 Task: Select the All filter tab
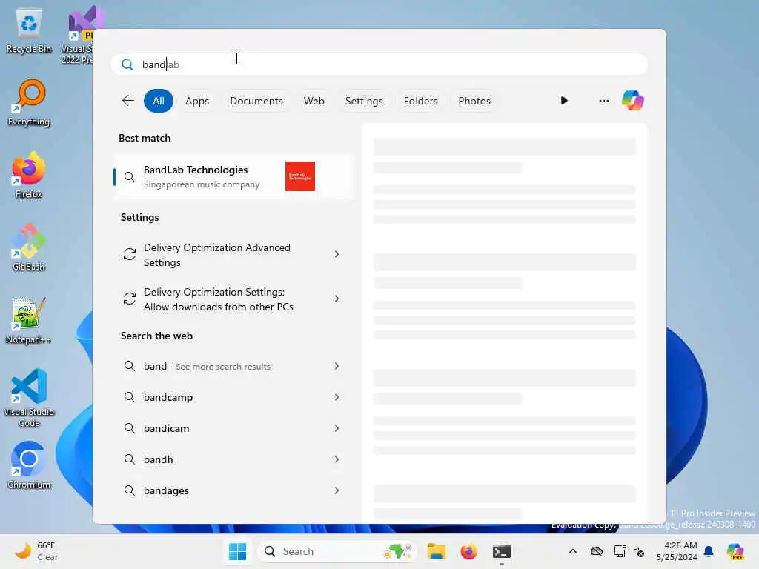(159, 101)
